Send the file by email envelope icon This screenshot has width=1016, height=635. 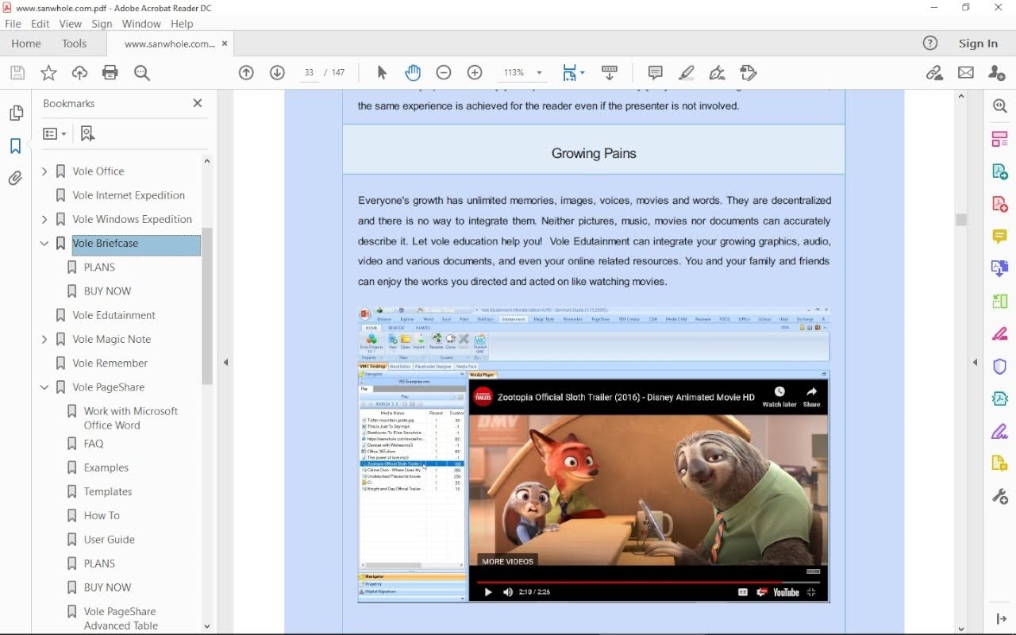(966, 73)
